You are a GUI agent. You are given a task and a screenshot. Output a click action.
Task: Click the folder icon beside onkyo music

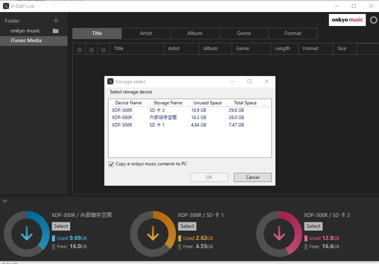click(x=56, y=31)
